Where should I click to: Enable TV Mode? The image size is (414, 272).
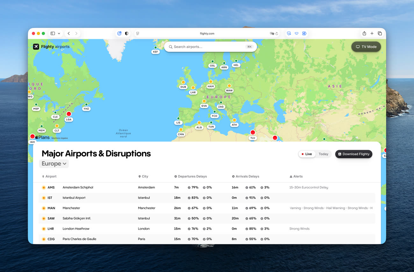[x=366, y=47]
